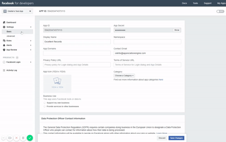Click the APP ID number in header

point(56,11)
